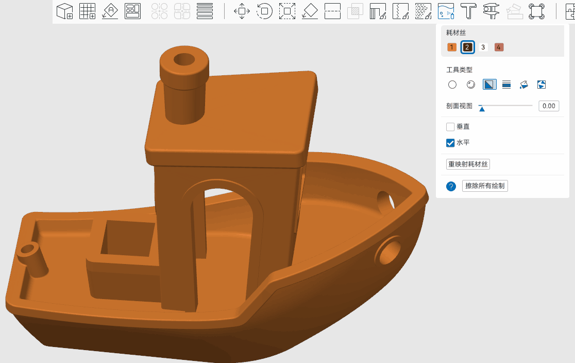Add a new plate with grid icon
Image resolution: width=575 pixels, height=363 pixels.
click(88, 11)
